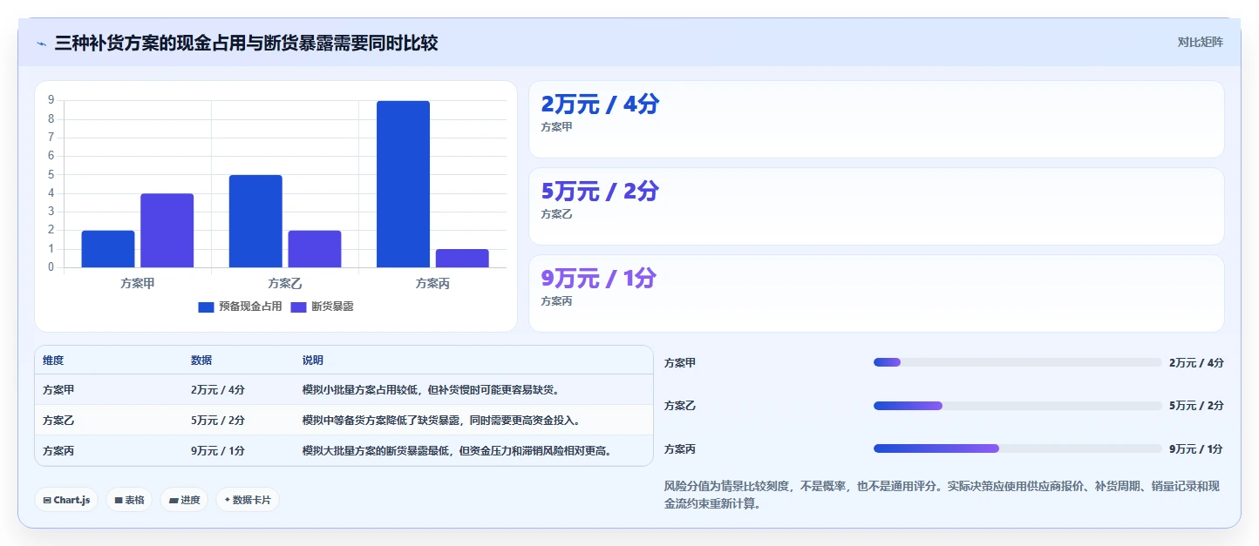Click the 数据 column header

coord(201,361)
